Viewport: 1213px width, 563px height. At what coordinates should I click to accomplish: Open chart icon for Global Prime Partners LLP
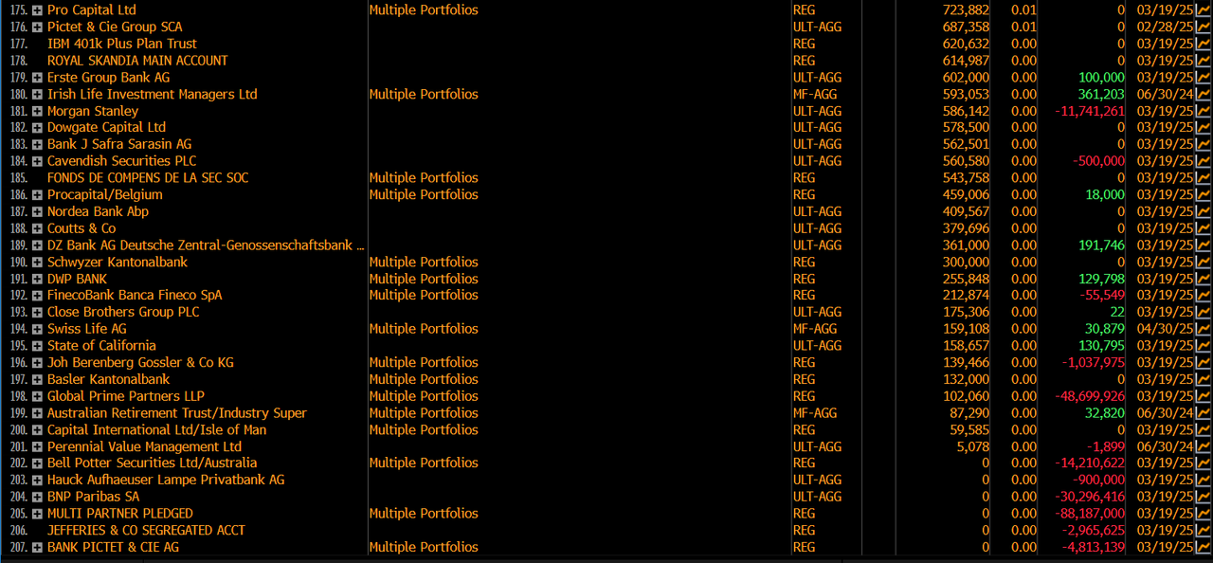1204,397
